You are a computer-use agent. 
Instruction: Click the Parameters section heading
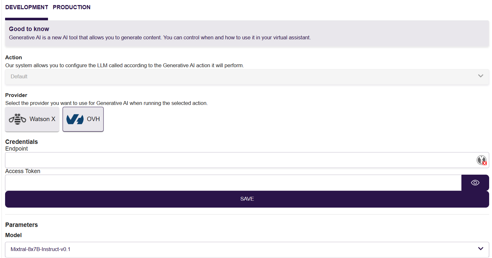(22, 225)
